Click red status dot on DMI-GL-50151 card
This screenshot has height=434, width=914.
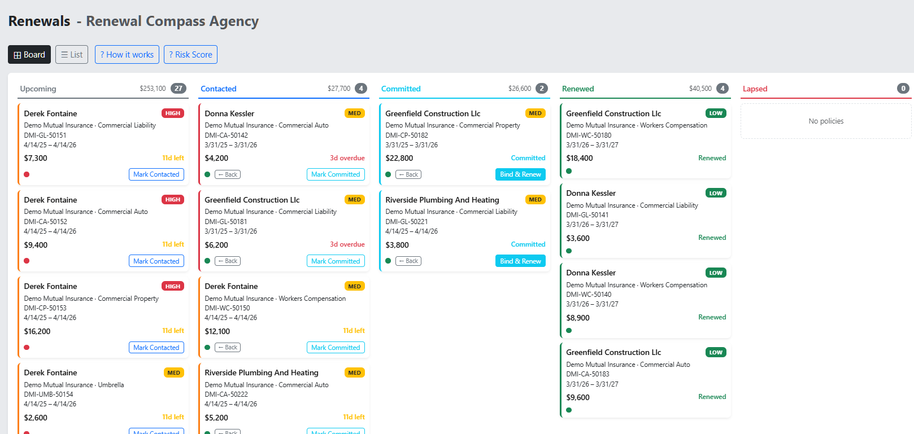click(27, 174)
